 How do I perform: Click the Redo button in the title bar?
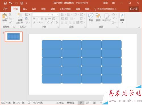pyautogui.click(x=16, y=3)
